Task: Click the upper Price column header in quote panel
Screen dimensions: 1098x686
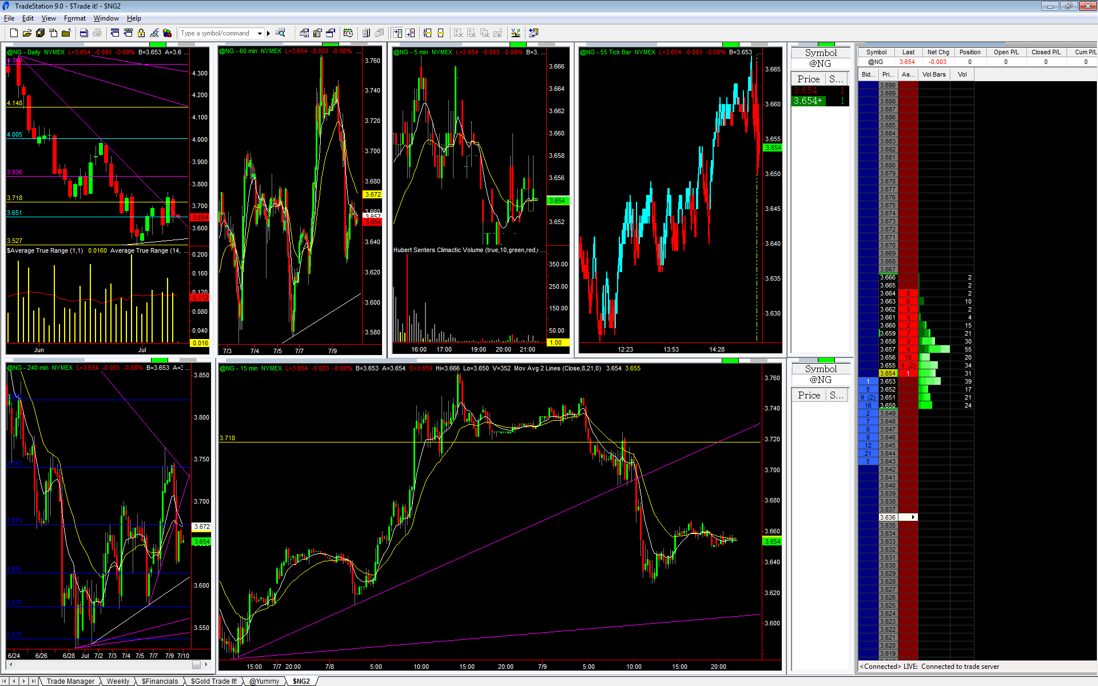Action: 809,79
